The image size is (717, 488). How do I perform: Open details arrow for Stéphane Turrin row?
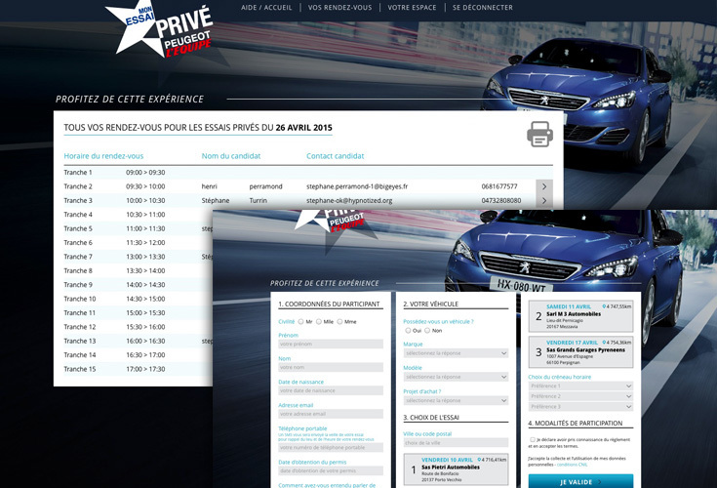pyautogui.click(x=544, y=201)
